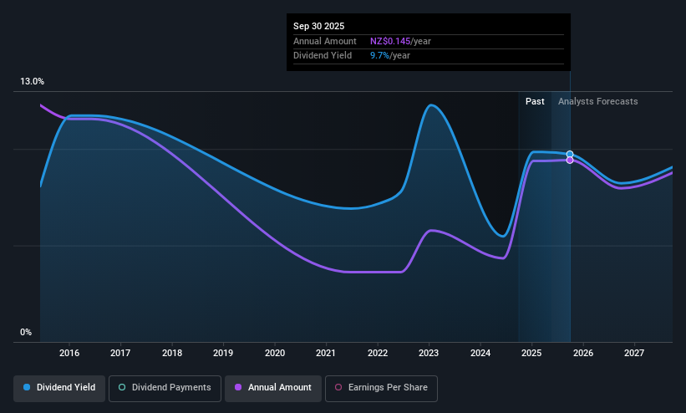Show the Earnings Per Share series
This screenshot has width=686, height=413.
tap(381, 388)
